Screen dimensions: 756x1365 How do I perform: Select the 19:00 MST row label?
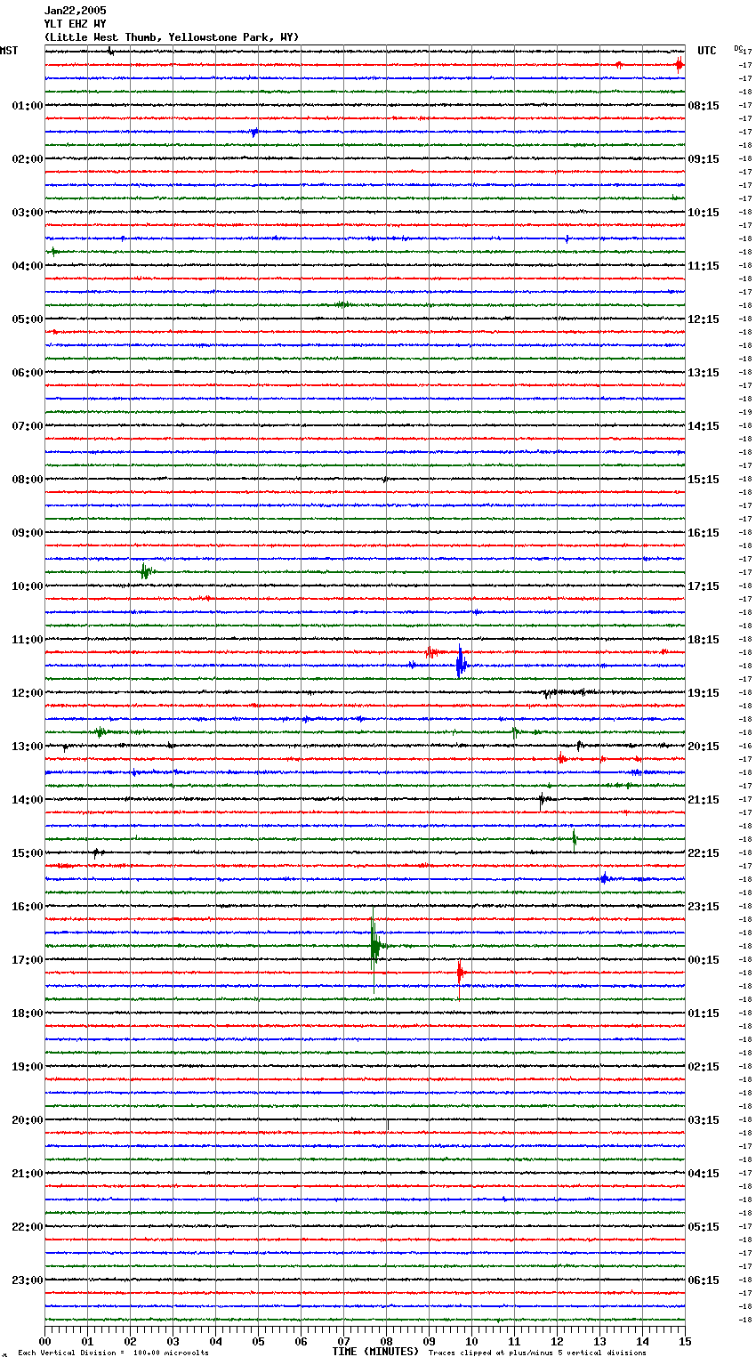(x=27, y=1067)
